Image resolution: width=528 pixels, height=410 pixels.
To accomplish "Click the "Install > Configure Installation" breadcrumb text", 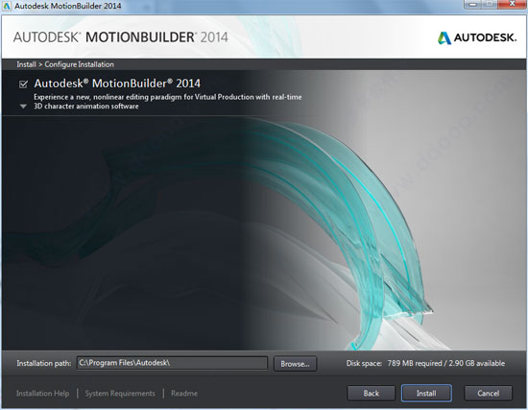I will 65,64.
